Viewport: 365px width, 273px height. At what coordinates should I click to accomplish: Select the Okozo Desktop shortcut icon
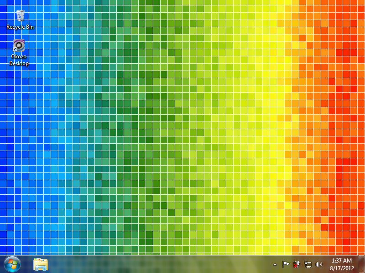pyautogui.click(x=19, y=52)
